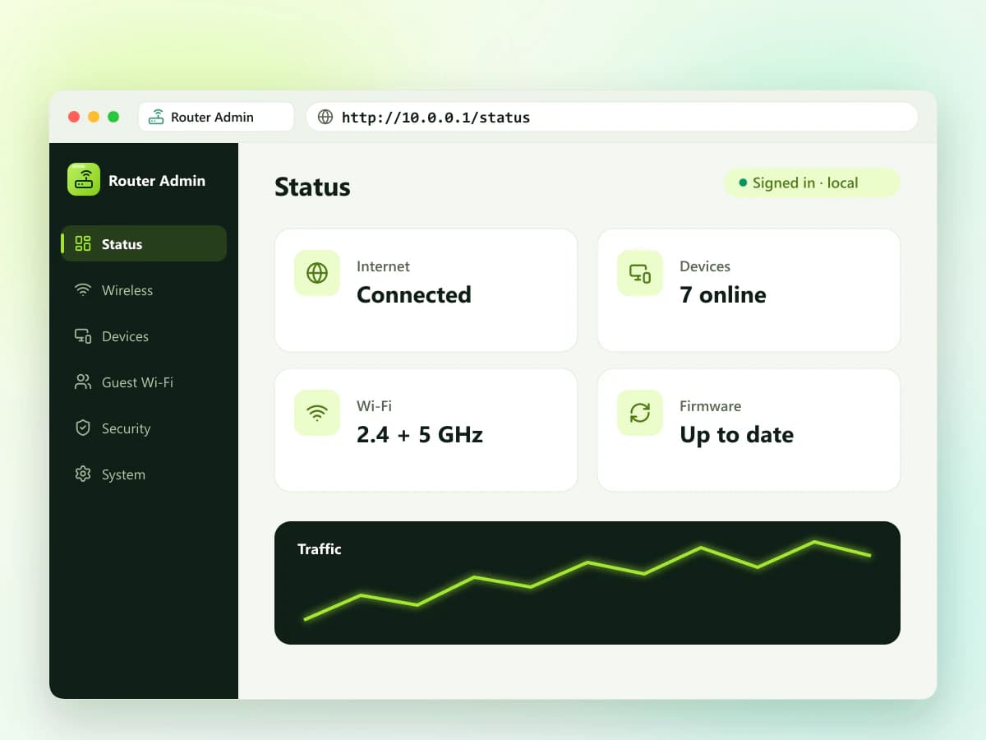This screenshot has height=740, width=986.
Task: Select the Router Admin browser tab
Action: tap(216, 117)
